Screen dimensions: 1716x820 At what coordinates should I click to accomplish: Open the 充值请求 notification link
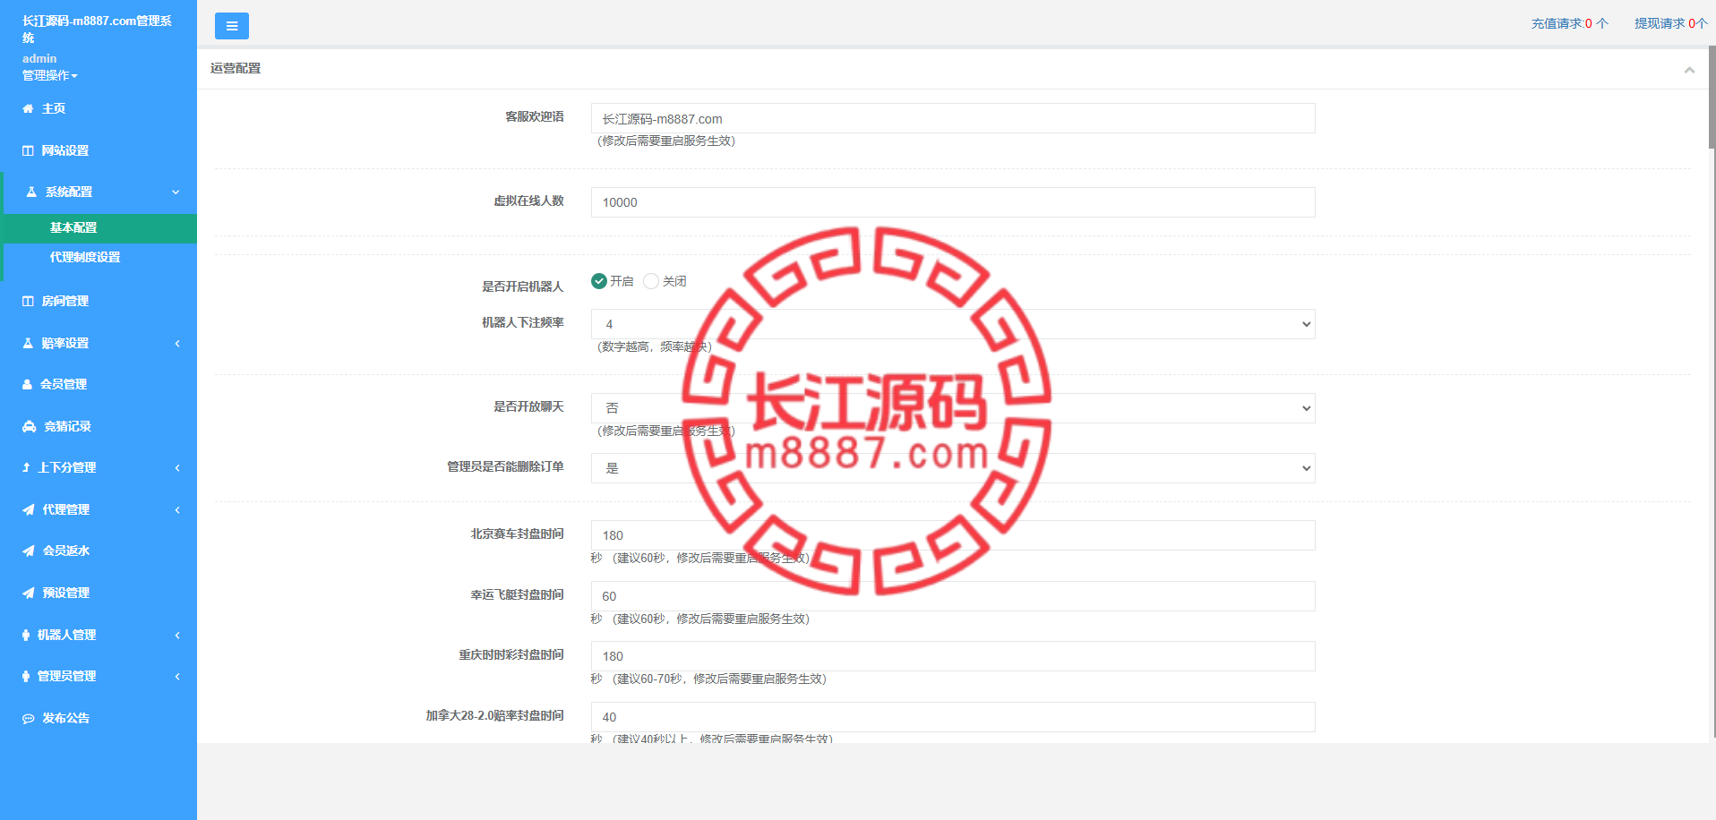(1569, 23)
